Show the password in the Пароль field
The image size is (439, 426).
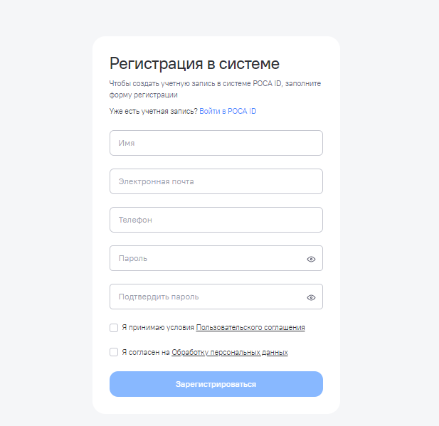point(311,259)
